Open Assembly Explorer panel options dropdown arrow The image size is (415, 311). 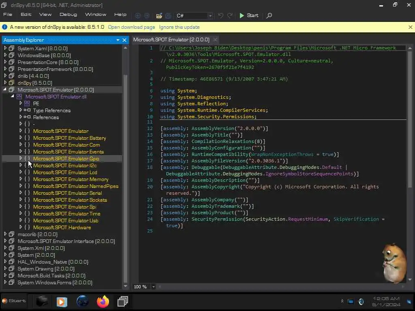[118, 40]
